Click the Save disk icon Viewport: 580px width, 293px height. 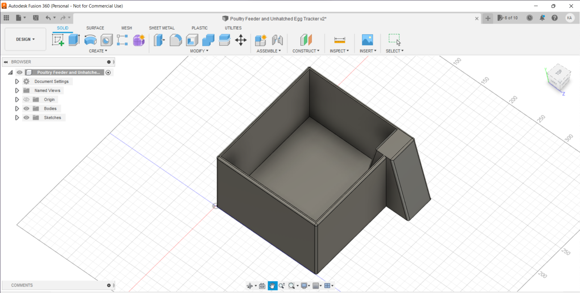tap(36, 18)
